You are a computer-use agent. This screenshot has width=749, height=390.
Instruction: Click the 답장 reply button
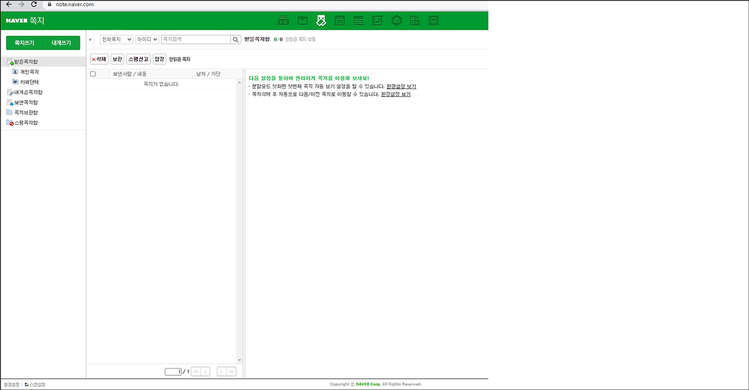159,59
